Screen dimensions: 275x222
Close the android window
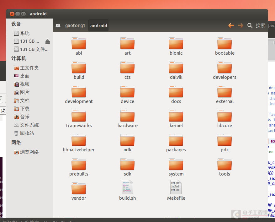point(12,14)
